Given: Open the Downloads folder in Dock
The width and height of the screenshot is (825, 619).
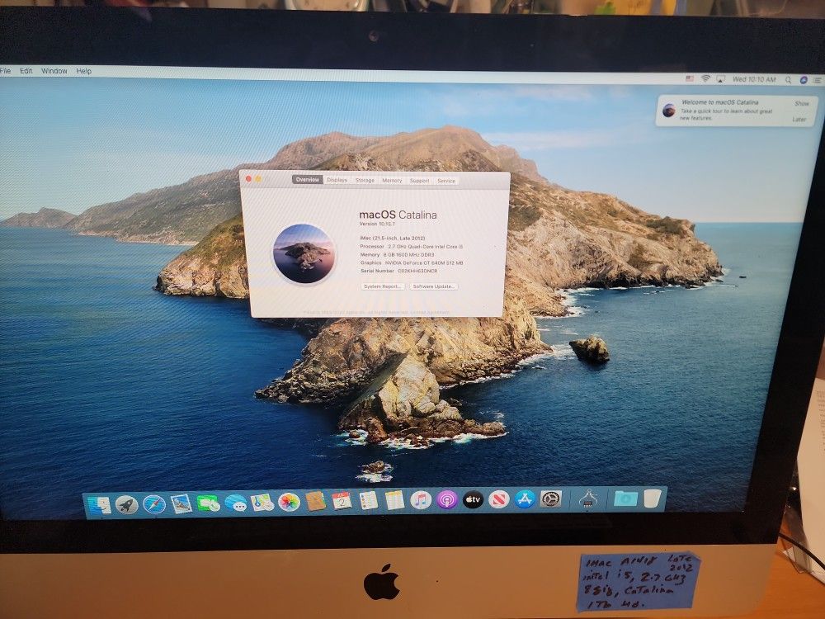Looking at the screenshot, I should tap(625, 498).
